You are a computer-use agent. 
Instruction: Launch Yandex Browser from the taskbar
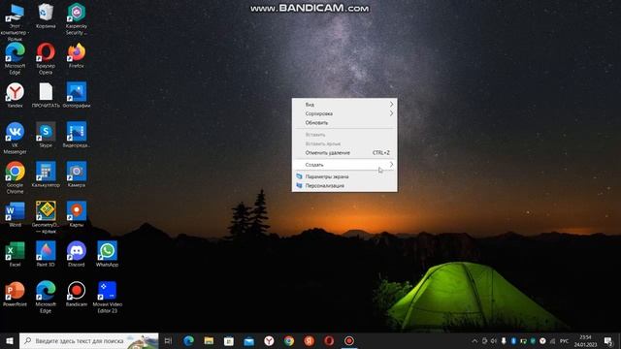click(x=269, y=340)
